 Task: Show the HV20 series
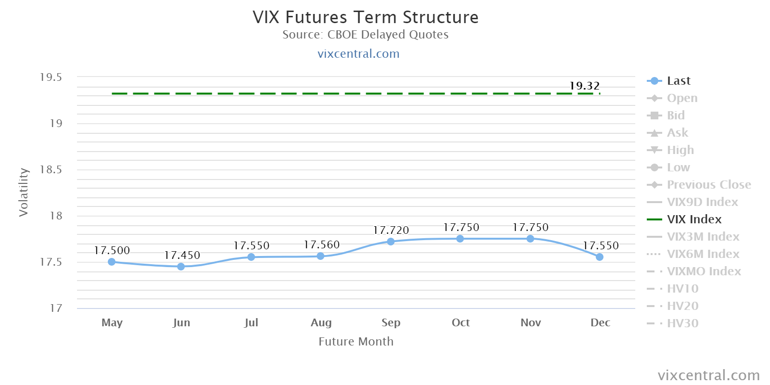tap(682, 306)
